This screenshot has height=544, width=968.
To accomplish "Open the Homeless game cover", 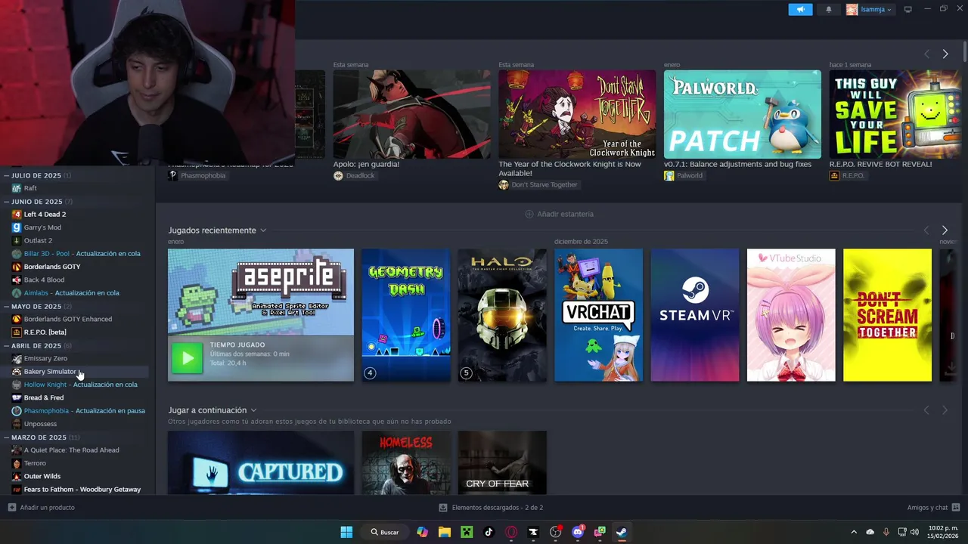I will tap(406, 462).
